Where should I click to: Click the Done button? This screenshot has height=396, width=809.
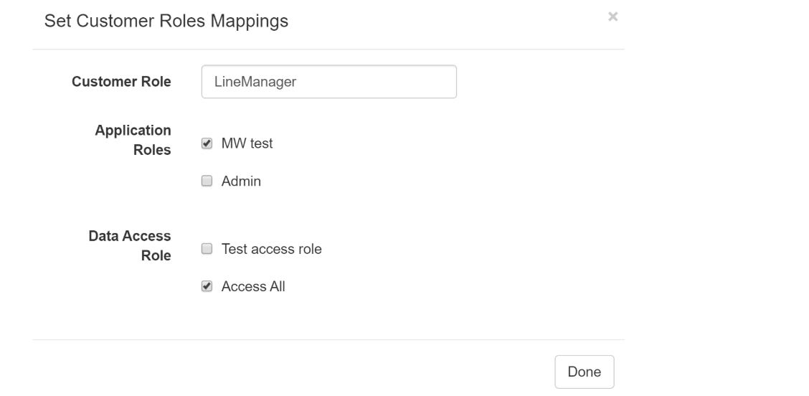click(x=584, y=372)
